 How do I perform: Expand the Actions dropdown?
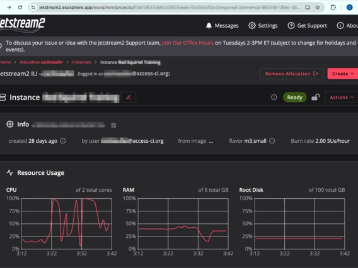pyautogui.click(x=342, y=98)
